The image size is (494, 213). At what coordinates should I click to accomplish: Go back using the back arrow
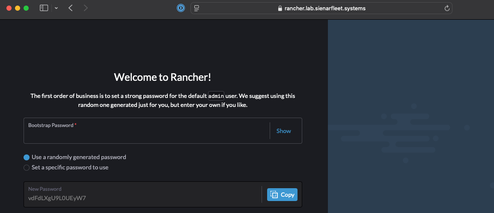[71, 8]
